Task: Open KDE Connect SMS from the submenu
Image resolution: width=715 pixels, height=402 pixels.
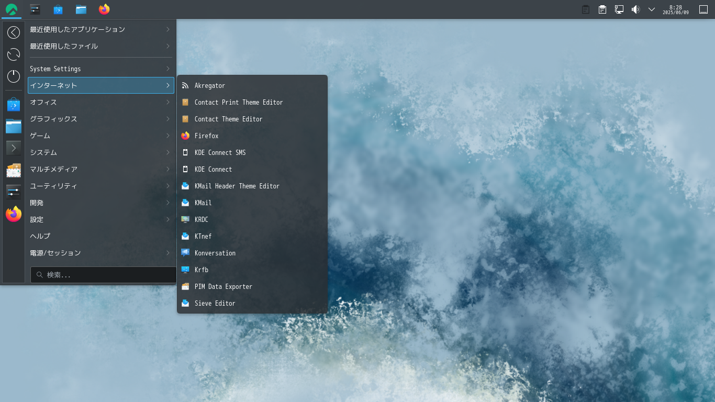Action: pos(252,152)
